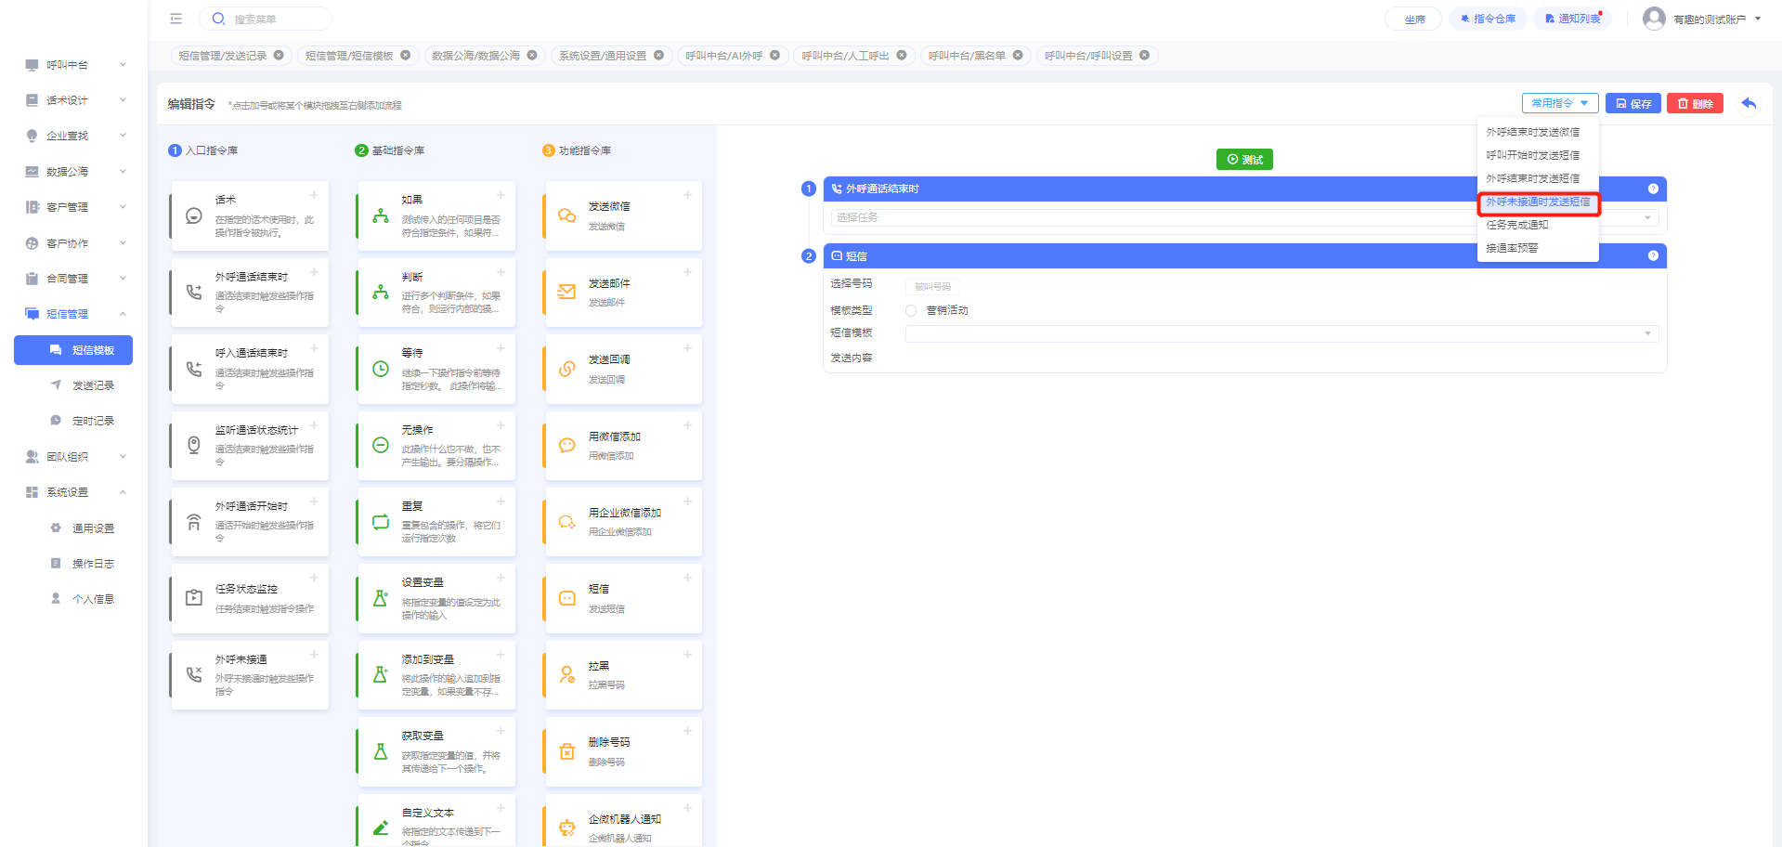The width and height of the screenshot is (1782, 847).
Task: Click the 重复 loop icon
Action: pos(380,522)
